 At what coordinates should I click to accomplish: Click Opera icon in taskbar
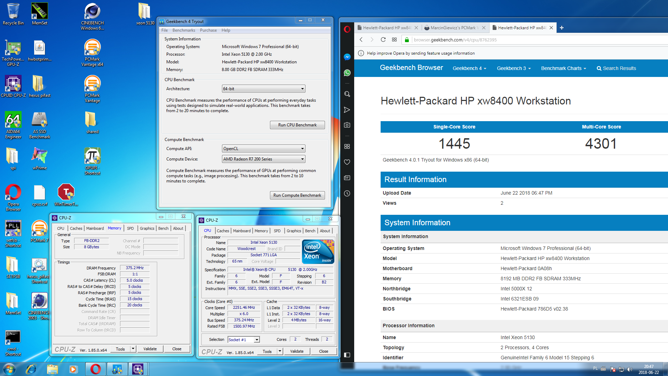[x=95, y=369]
